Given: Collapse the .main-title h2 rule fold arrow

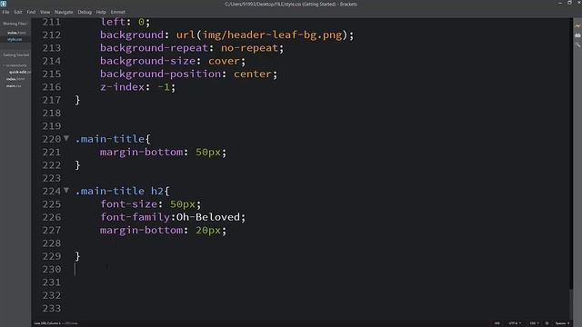Looking at the screenshot, I should coord(66,191).
